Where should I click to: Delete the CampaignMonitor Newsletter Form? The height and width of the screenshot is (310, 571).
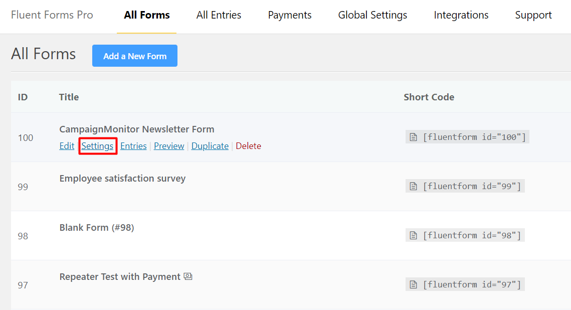[x=248, y=146]
